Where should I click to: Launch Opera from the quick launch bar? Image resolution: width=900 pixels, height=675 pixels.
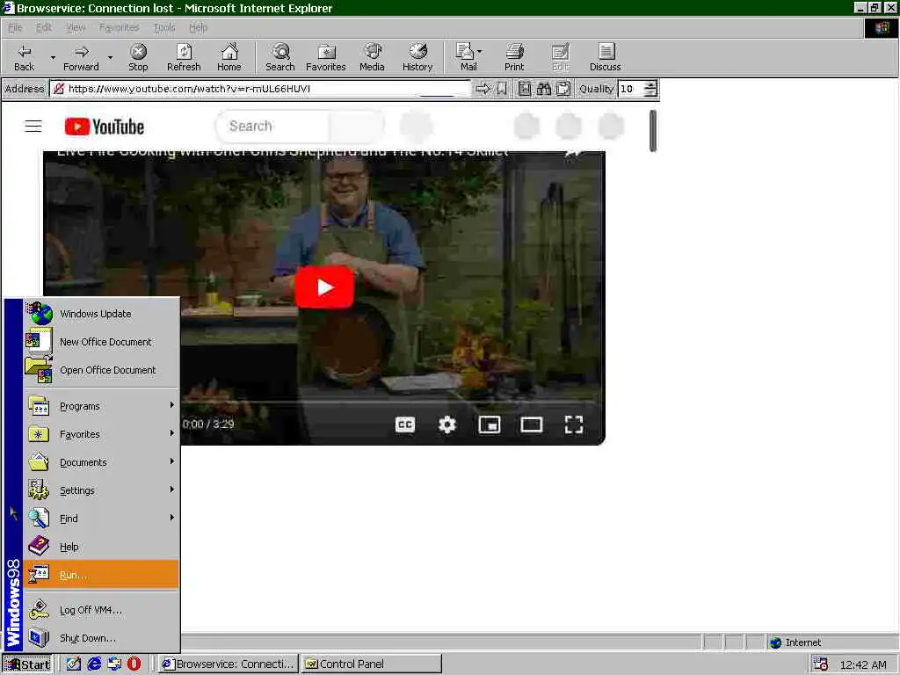[x=134, y=664]
